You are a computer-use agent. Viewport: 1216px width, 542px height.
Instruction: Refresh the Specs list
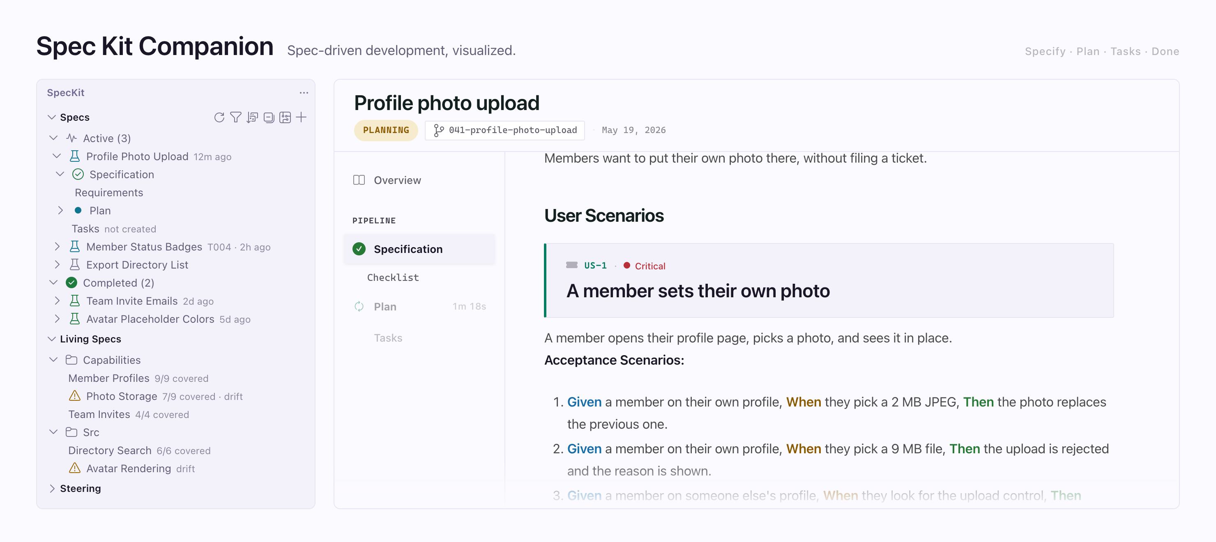coord(219,117)
